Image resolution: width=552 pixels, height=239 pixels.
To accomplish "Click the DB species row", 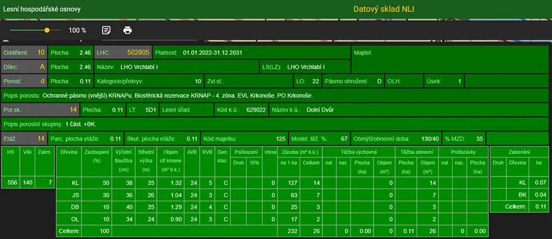I will tap(75, 207).
